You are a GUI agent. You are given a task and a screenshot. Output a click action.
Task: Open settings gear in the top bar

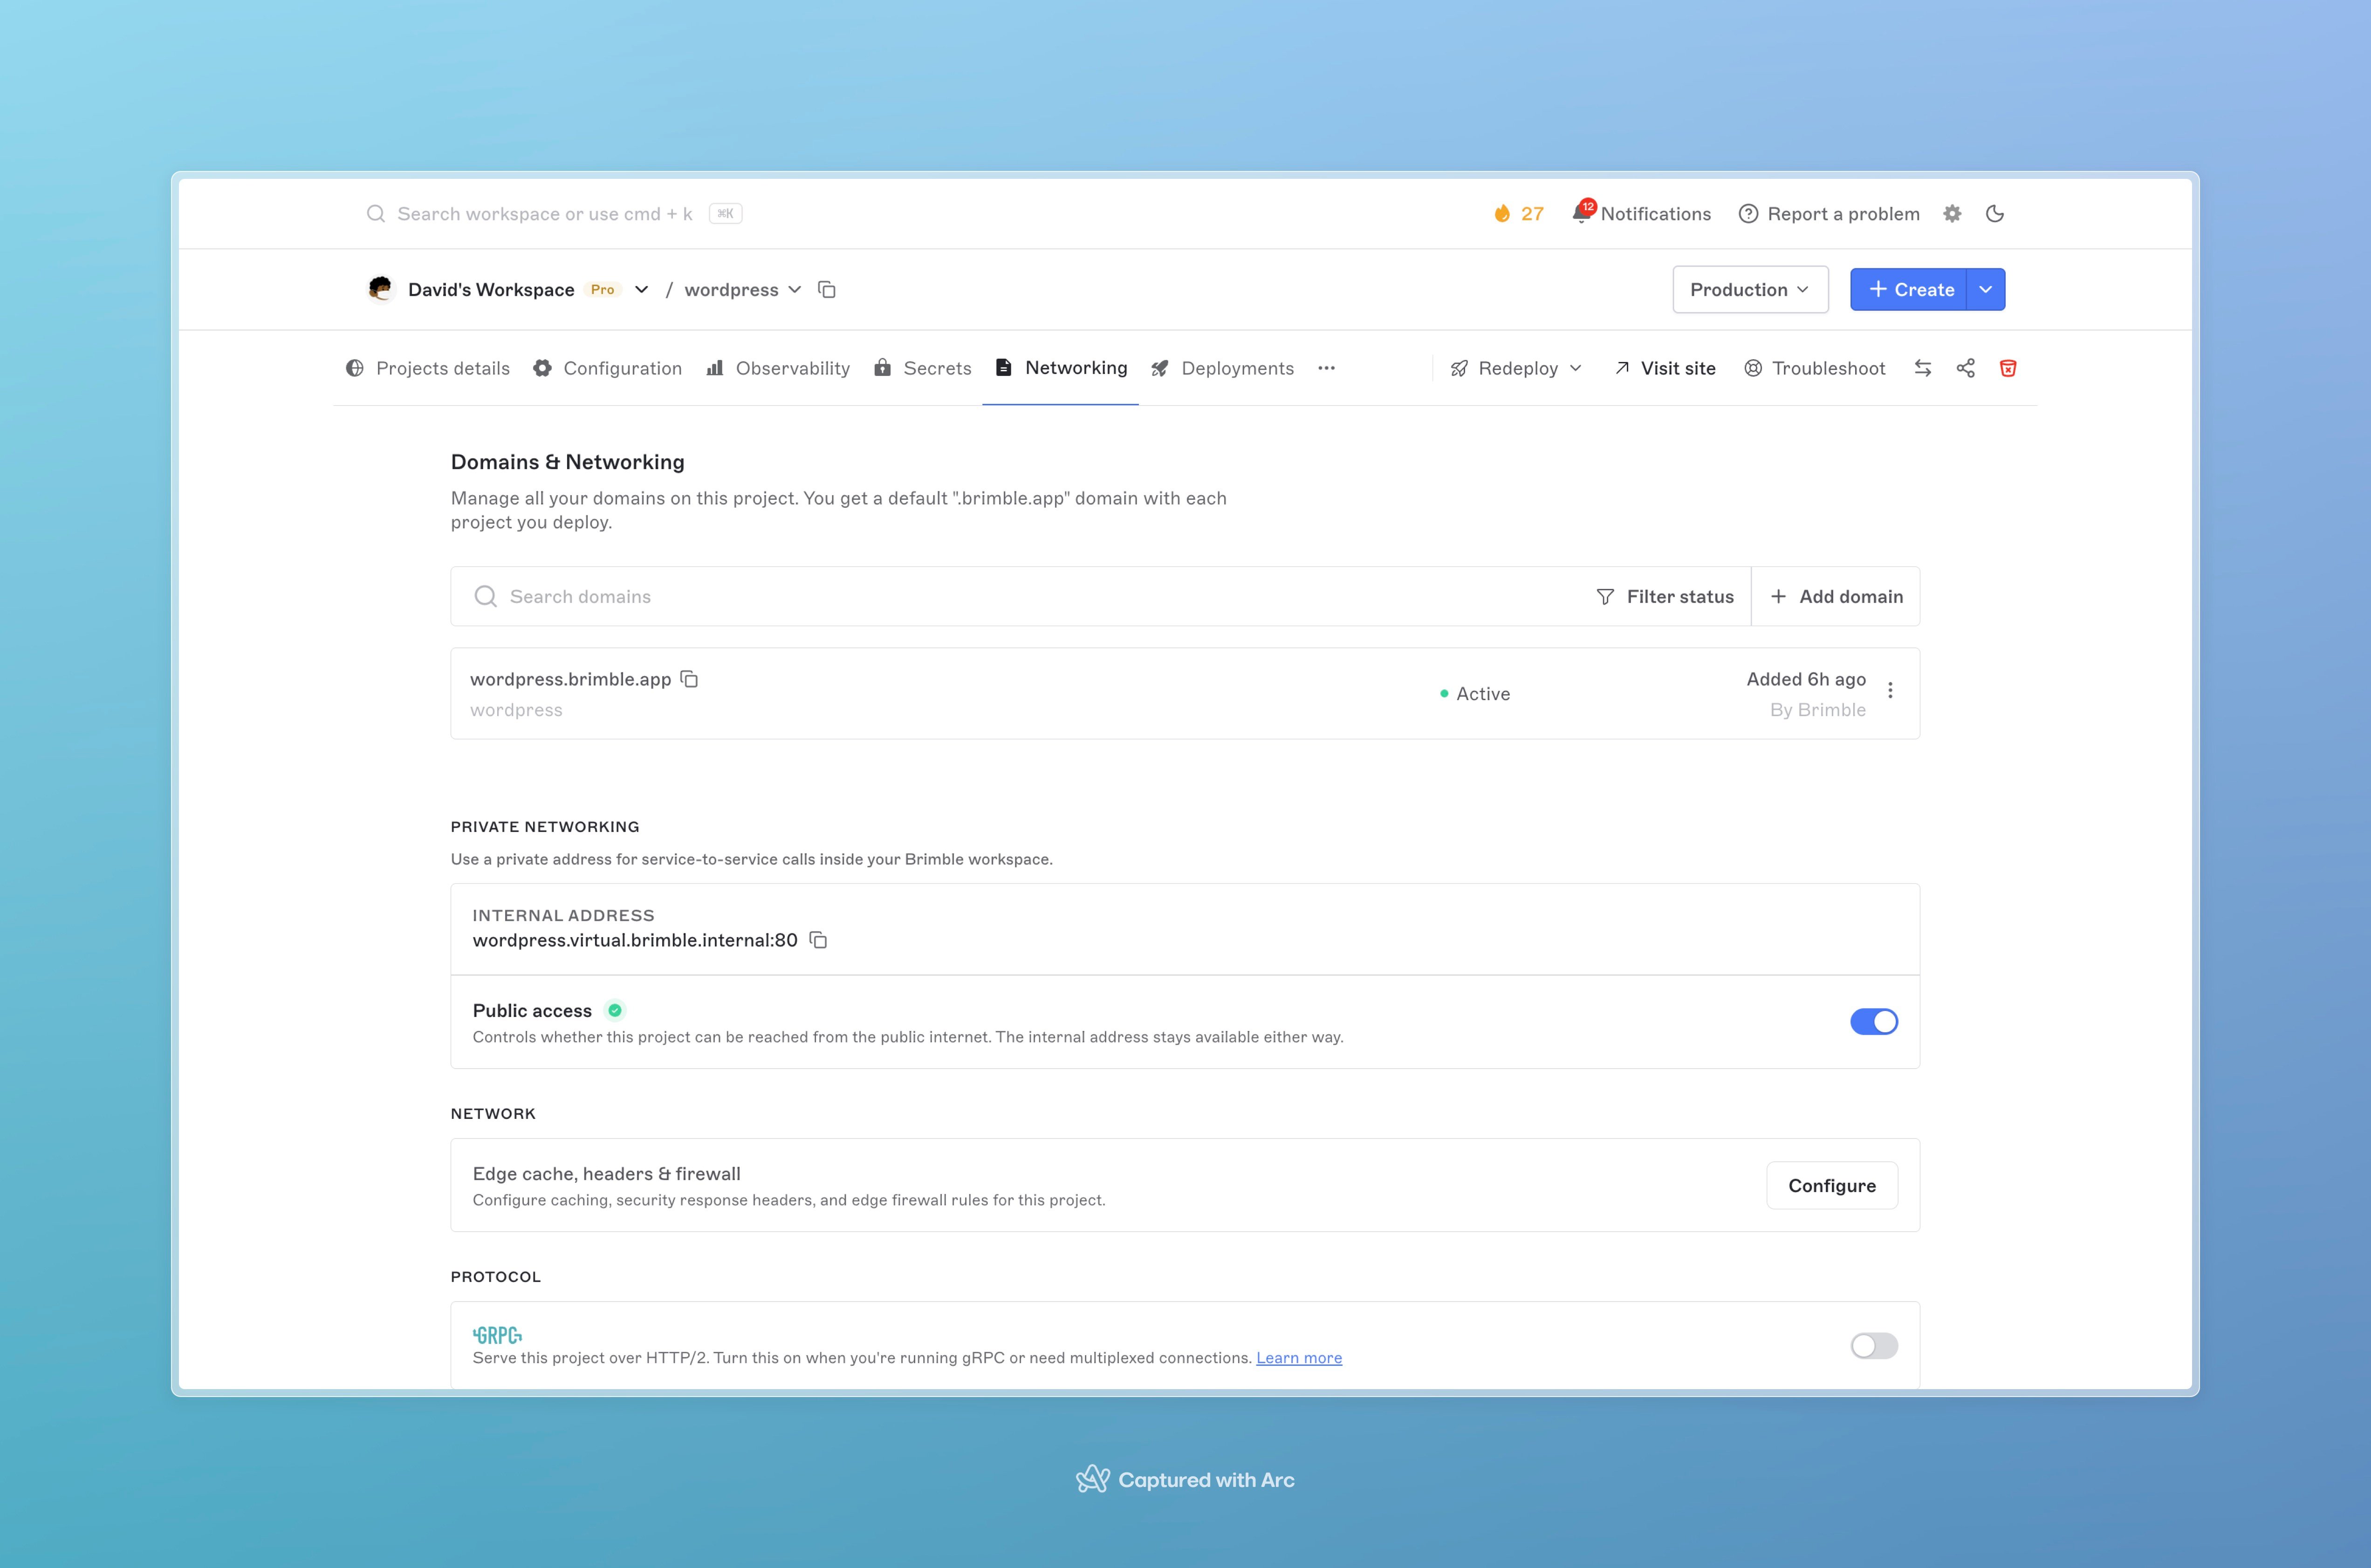click(x=1952, y=214)
